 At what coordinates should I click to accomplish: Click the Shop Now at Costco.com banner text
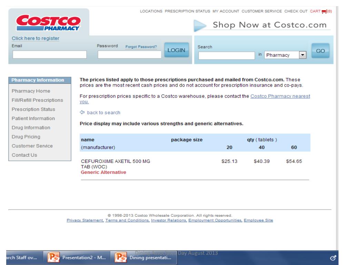click(270, 25)
